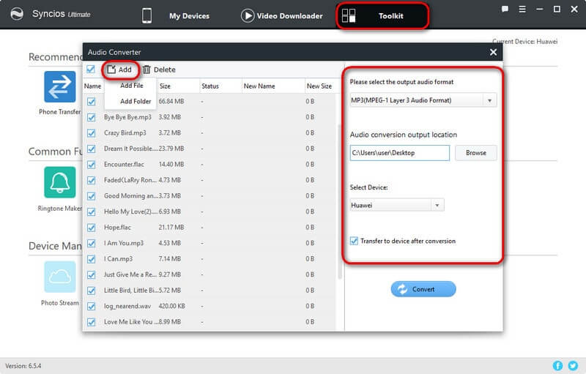This screenshot has width=586, height=374.
Task: Click the Browse button
Action: click(475, 153)
